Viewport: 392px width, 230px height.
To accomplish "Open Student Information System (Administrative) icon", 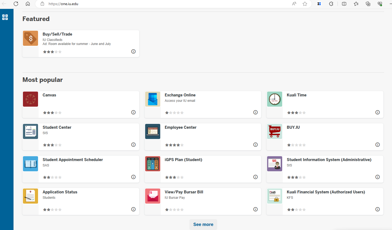I will [275, 164].
